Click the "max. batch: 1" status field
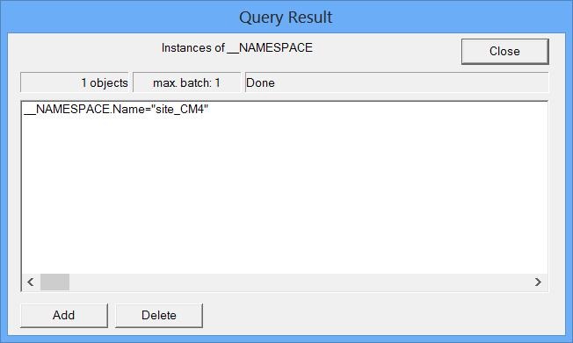Viewport: 573px width, 343px height. tap(186, 82)
